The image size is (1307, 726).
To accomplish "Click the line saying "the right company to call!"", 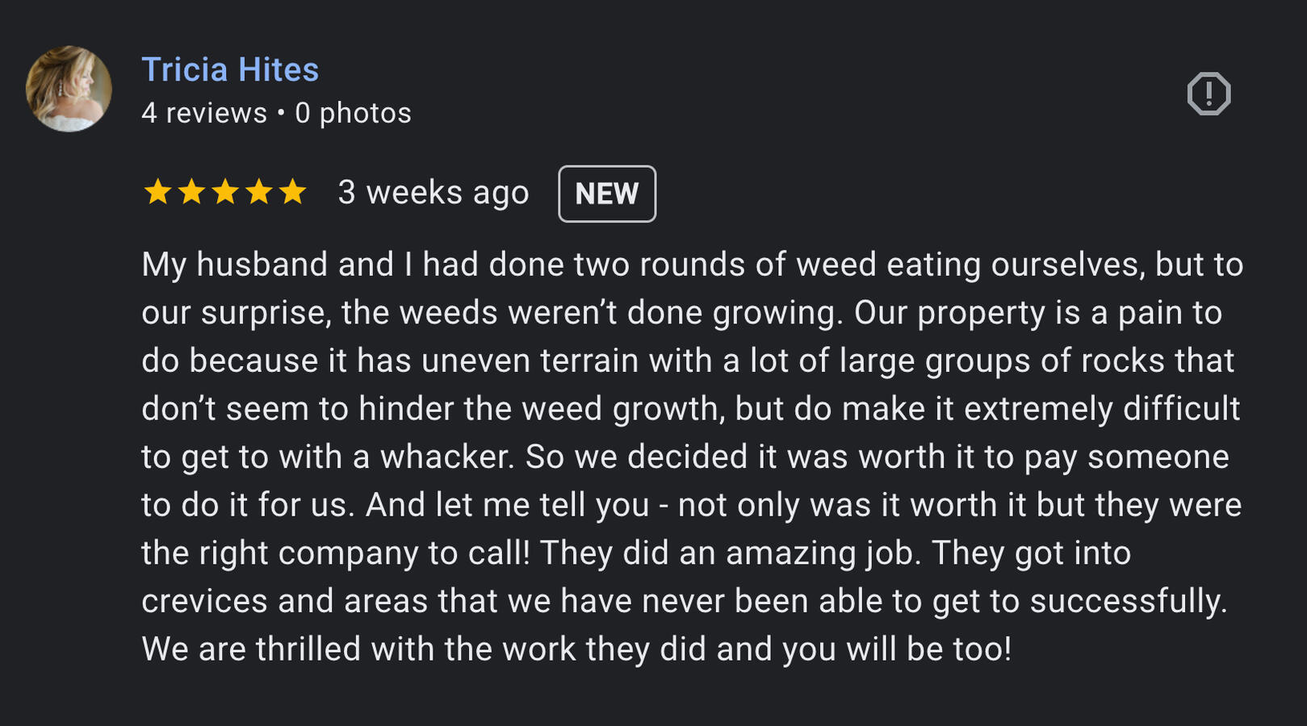I will click(636, 553).
